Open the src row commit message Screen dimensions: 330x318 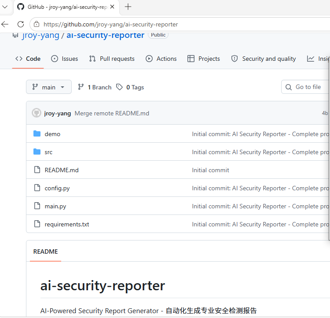click(x=260, y=152)
